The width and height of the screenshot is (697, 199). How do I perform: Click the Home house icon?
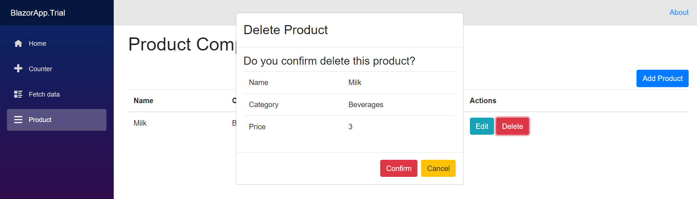click(18, 44)
